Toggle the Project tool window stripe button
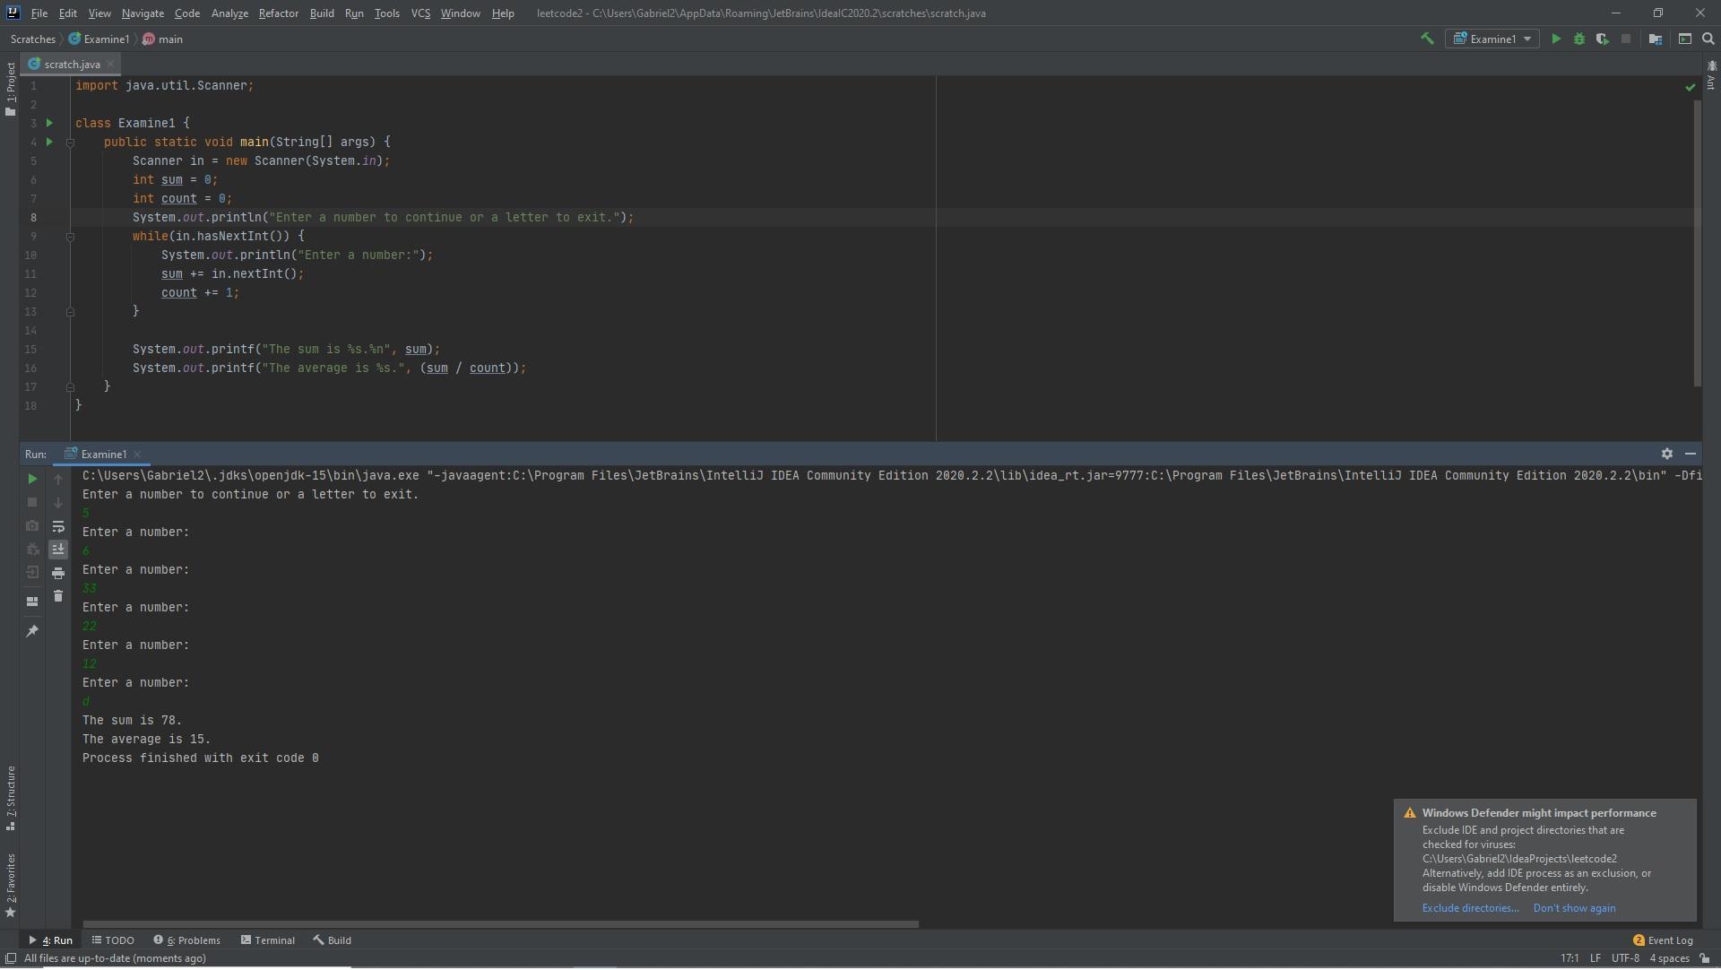 click(x=10, y=90)
